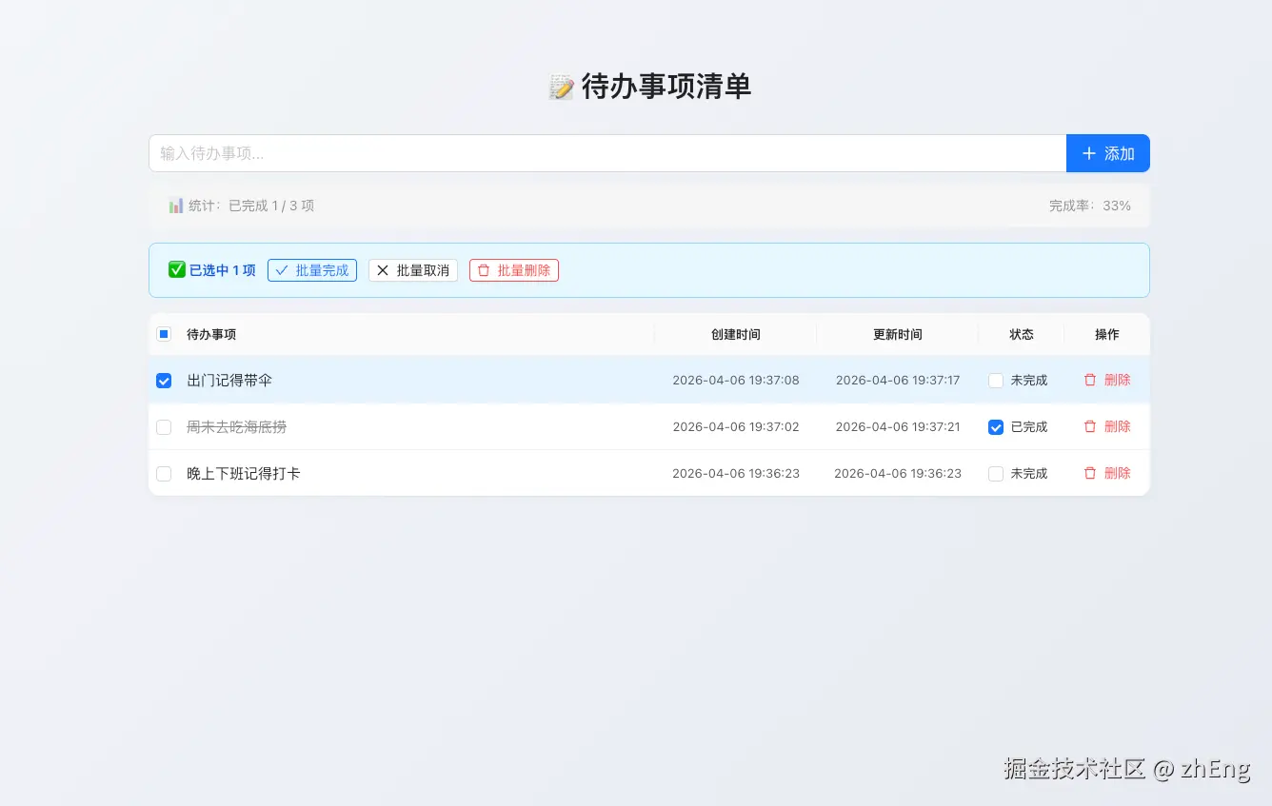This screenshot has width=1272, height=806.
Task: Click the 操作 column header
Action: pyautogui.click(x=1107, y=334)
